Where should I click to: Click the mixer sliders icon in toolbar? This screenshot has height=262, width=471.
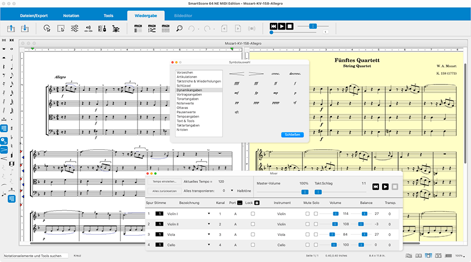pos(75,28)
